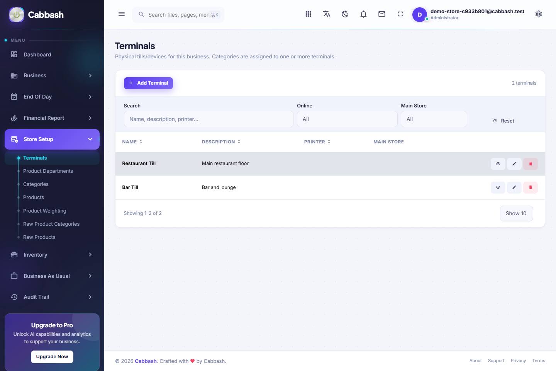The height and width of the screenshot is (371, 556).
Task: Click the Add Terminal button
Action: 148,83
